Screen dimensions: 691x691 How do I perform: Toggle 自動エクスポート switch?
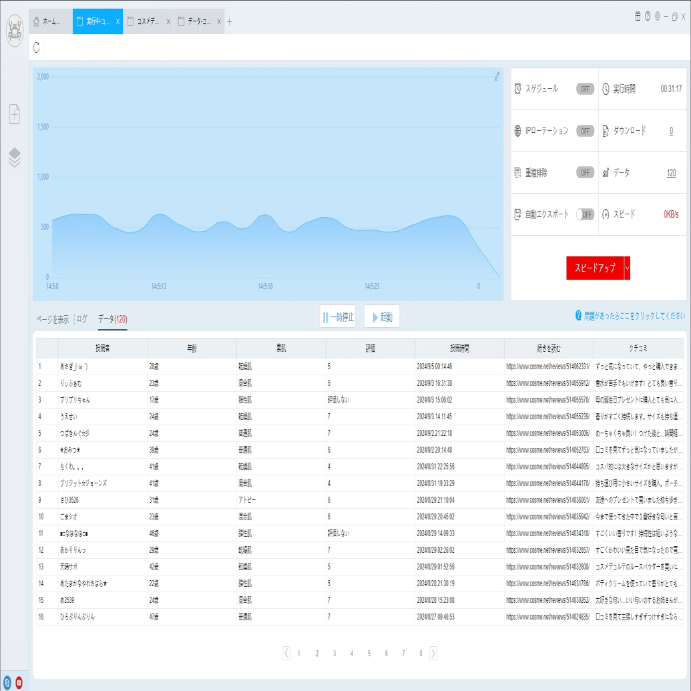pyautogui.click(x=586, y=214)
